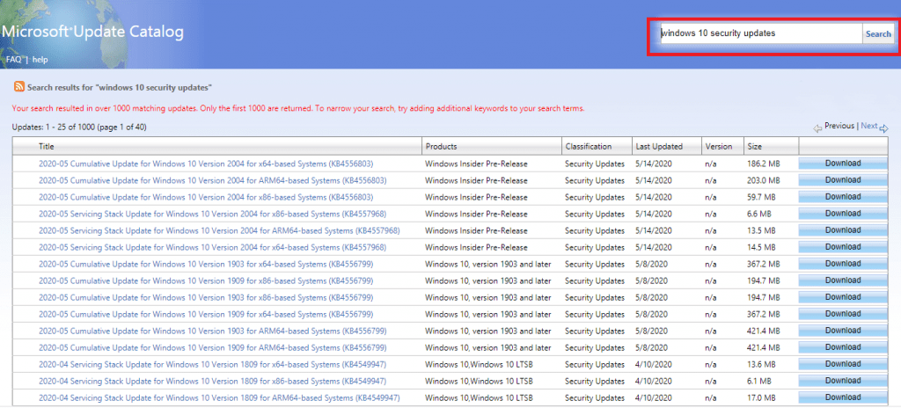The image size is (901, 408).
Task: Open Cumulative Update Version 2004 x64 (KB4556803) link
Action: tap(206, 164)
